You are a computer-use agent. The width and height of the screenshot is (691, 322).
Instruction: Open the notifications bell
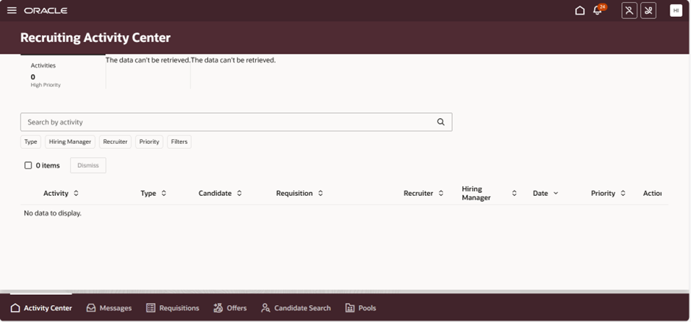pyautogui.click(x=598, y=10)
